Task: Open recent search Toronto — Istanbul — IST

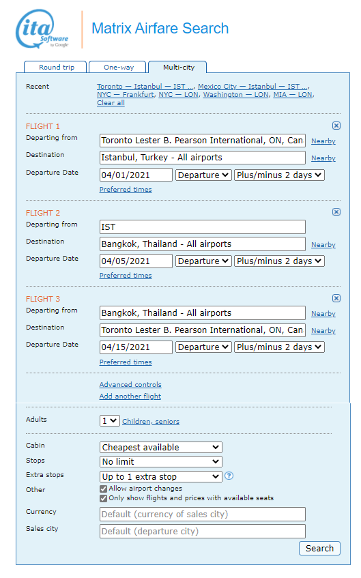Action: 145,86
